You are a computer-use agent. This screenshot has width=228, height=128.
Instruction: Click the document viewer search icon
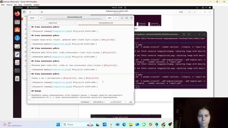click(190, 12)
